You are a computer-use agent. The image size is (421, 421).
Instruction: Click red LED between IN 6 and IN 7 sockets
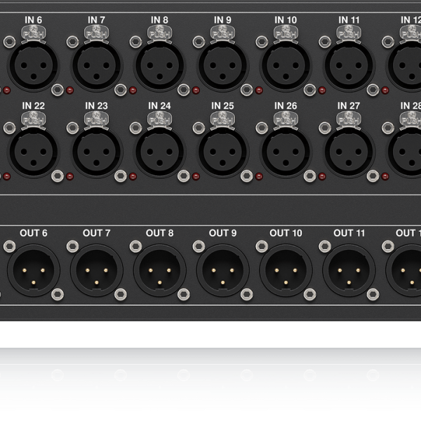(69, 91)
